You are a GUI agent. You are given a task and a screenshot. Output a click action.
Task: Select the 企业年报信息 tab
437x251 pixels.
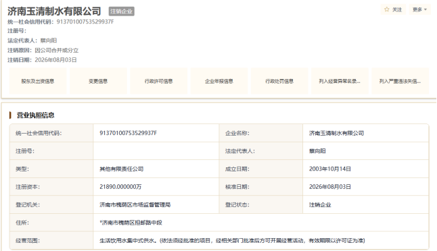point(219,81)
